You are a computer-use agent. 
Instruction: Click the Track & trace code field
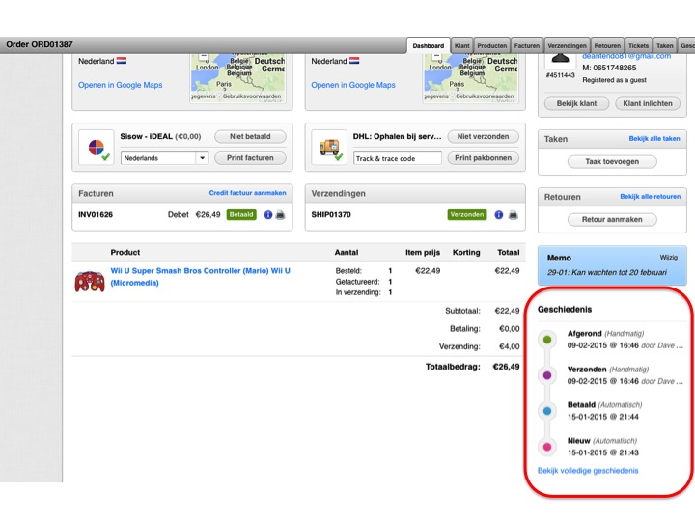tap(397, 158)
